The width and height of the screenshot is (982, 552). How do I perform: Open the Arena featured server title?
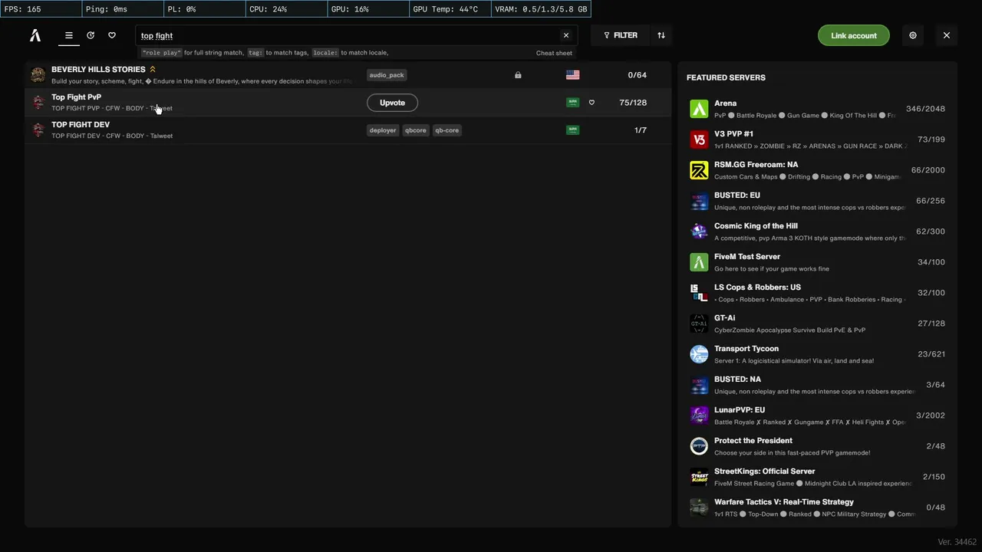click(x=725, y=103)
